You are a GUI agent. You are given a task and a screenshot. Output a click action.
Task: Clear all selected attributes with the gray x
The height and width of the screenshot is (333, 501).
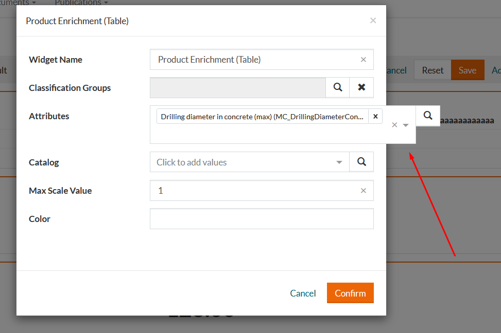(x=394, y=124)
